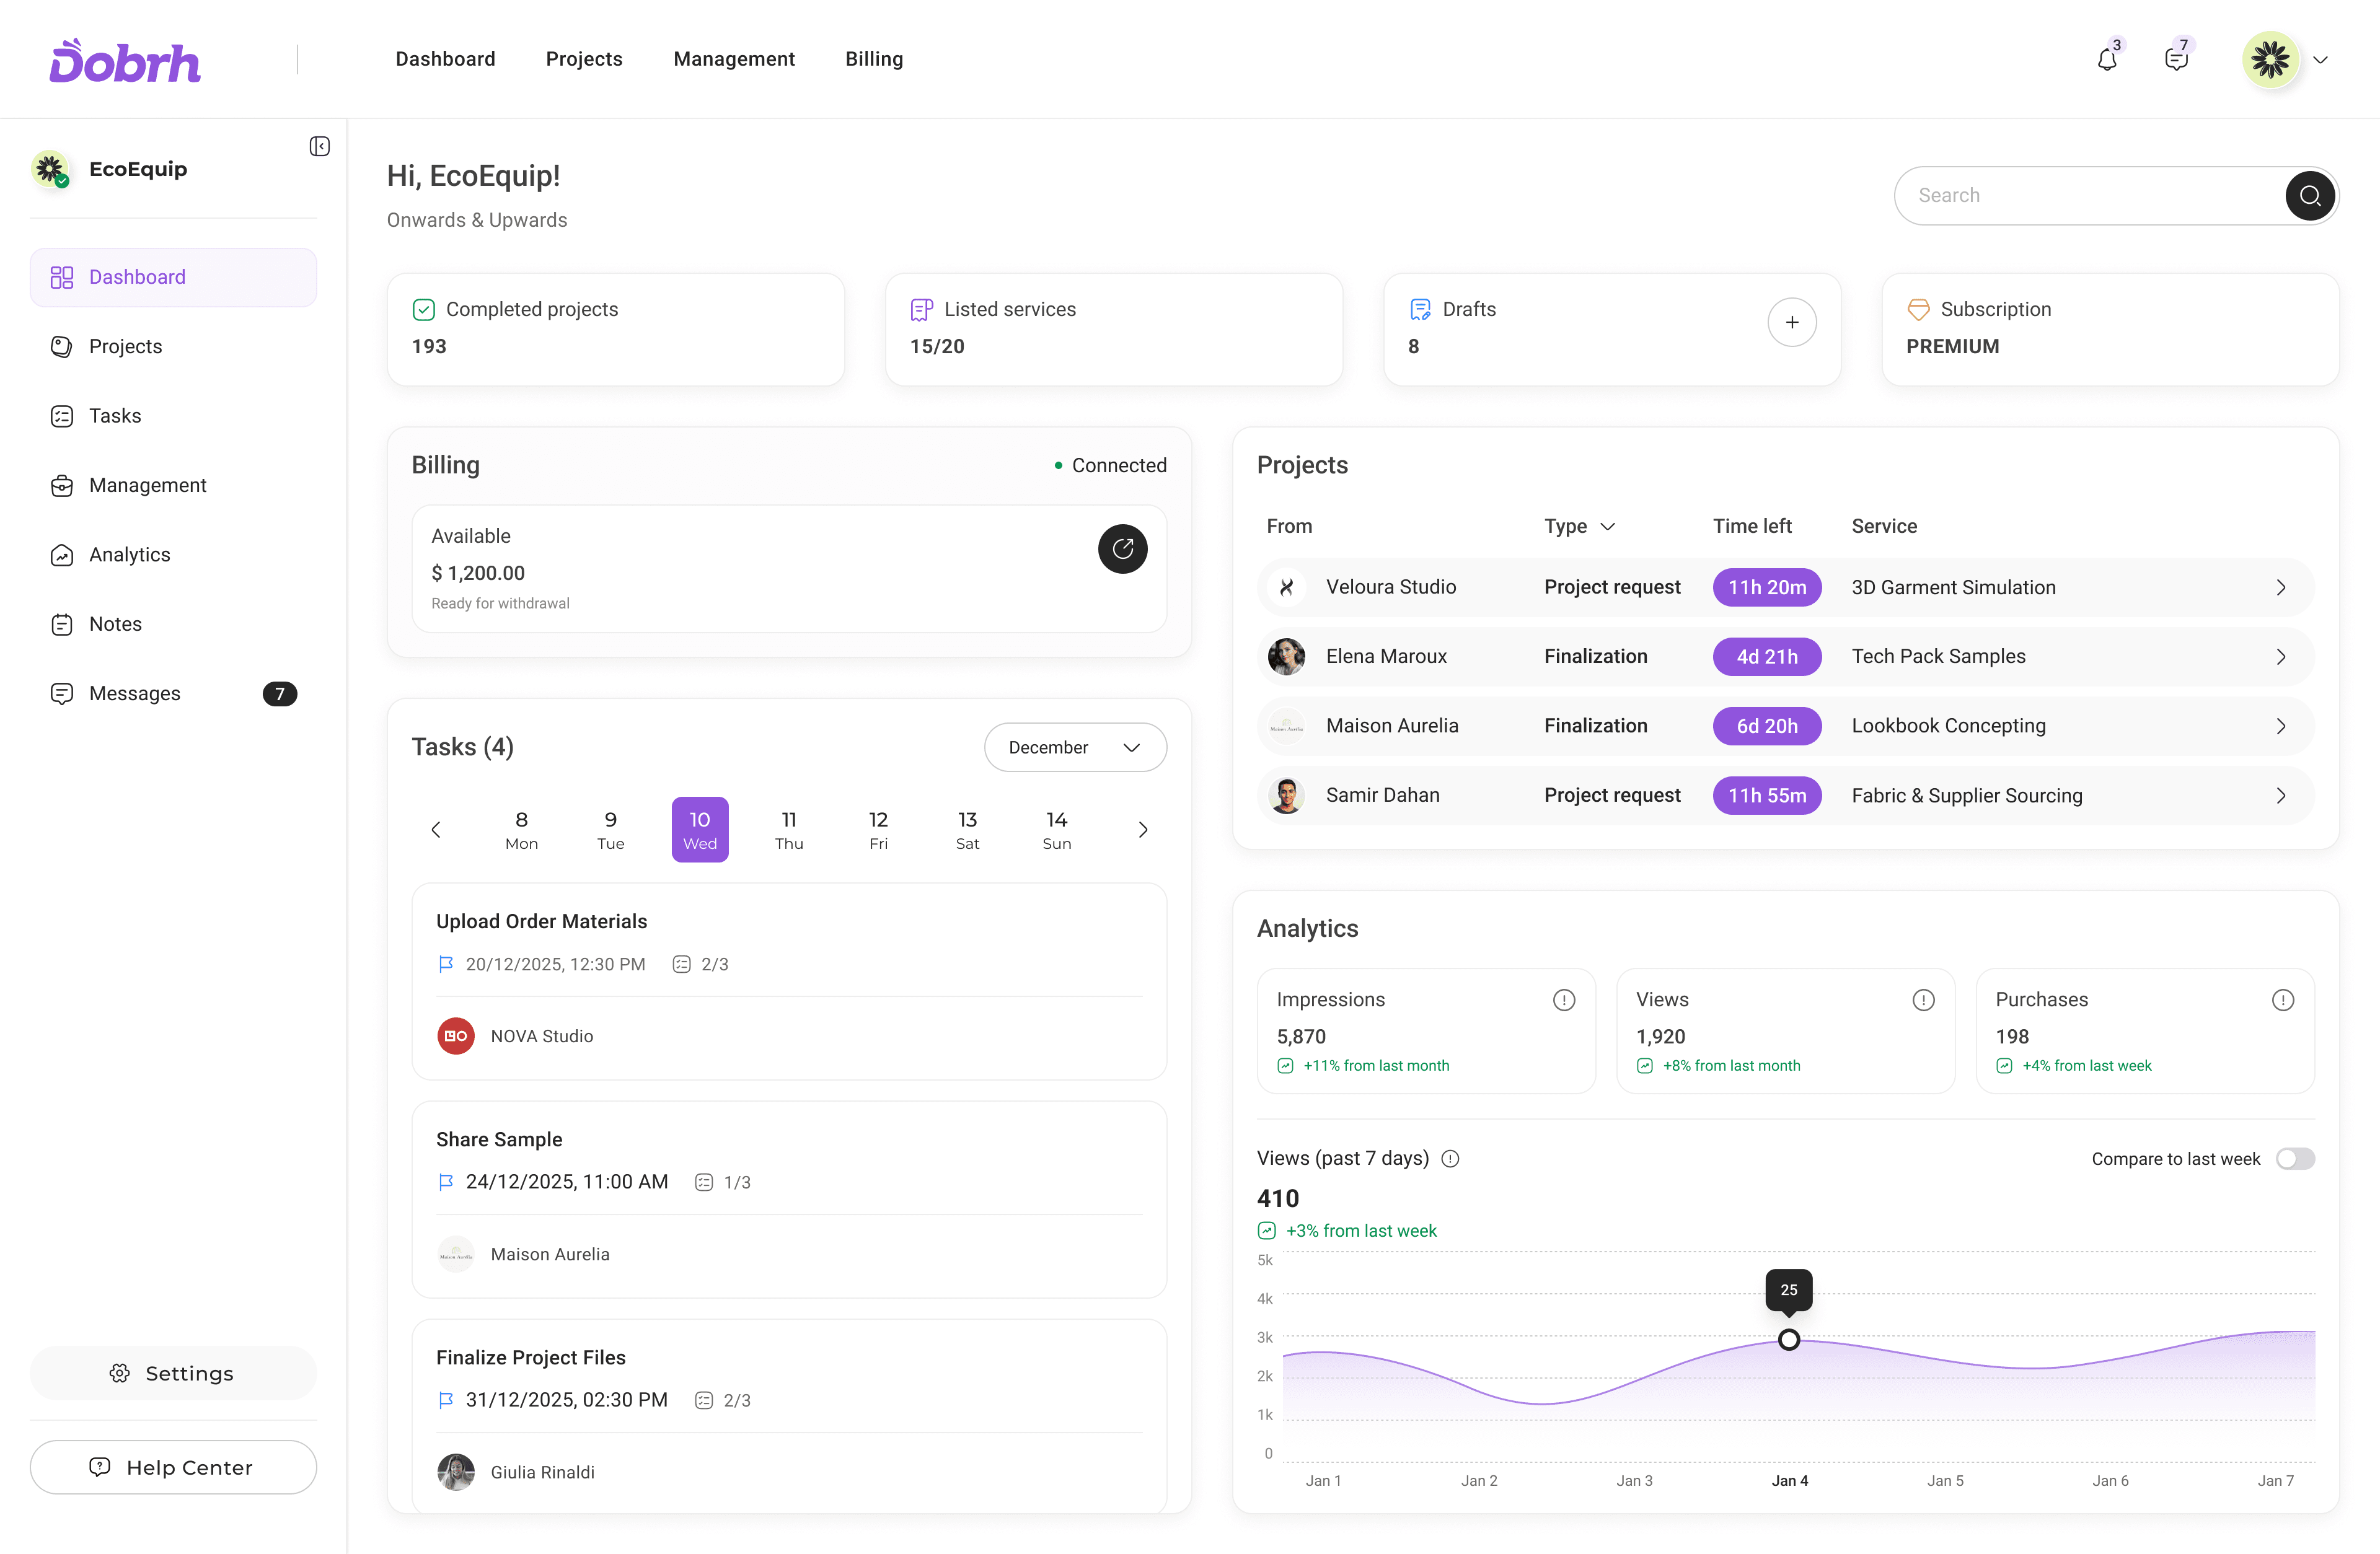Open the profile account dropdown
This screenshot has width=2380, height=1554.
(x=2322, y=59)
